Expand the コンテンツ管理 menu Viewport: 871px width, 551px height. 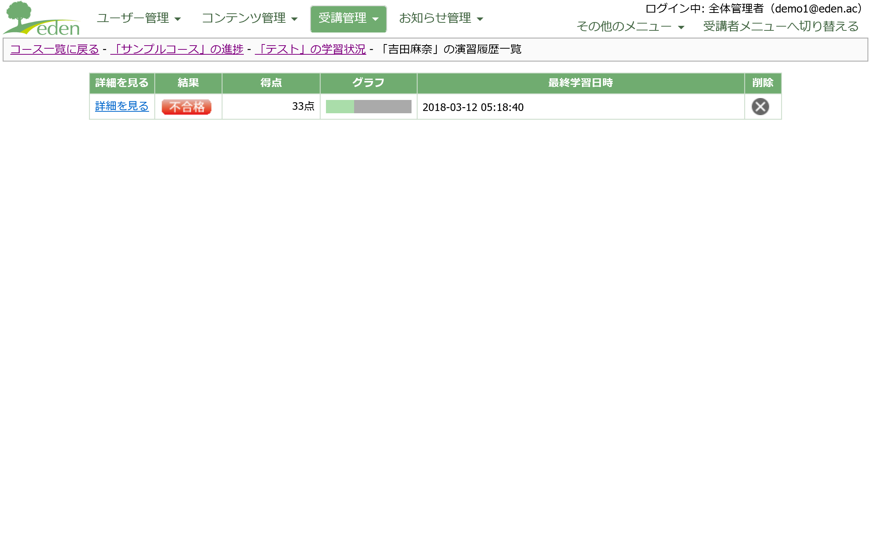[x=250, y=18]
